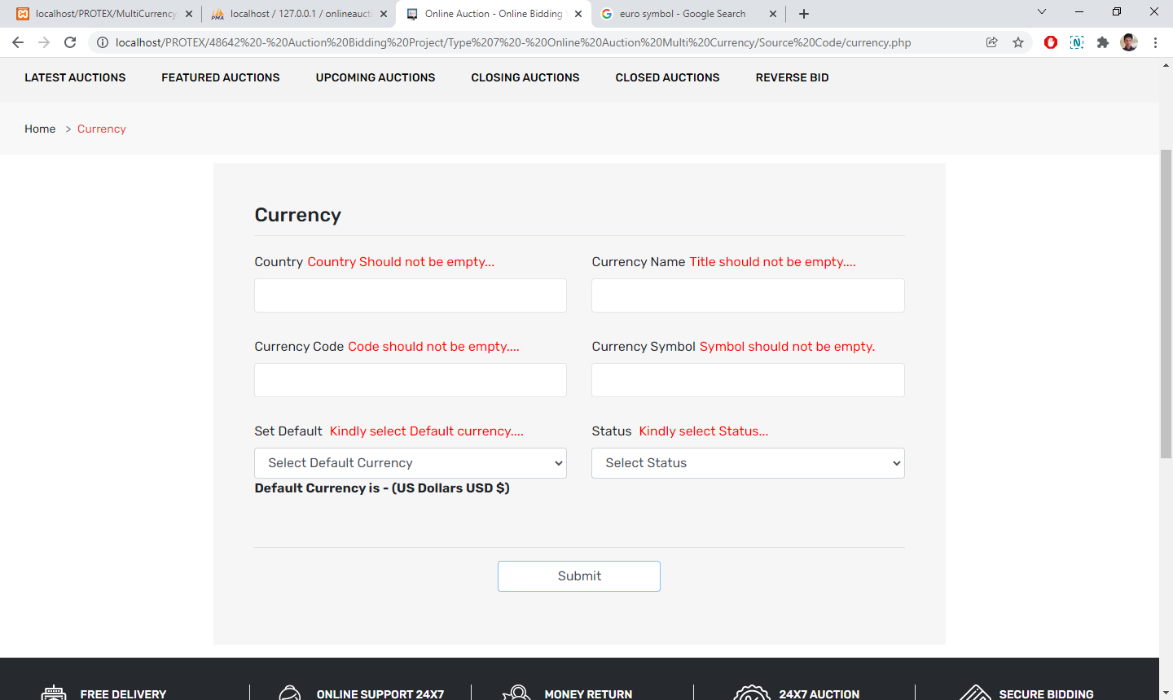The image size is (1173, 700).
Task: Open the Chrome three-dot menu
Action: click(1155, 42)
